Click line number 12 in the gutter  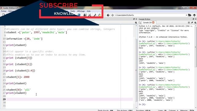point(4,45)
